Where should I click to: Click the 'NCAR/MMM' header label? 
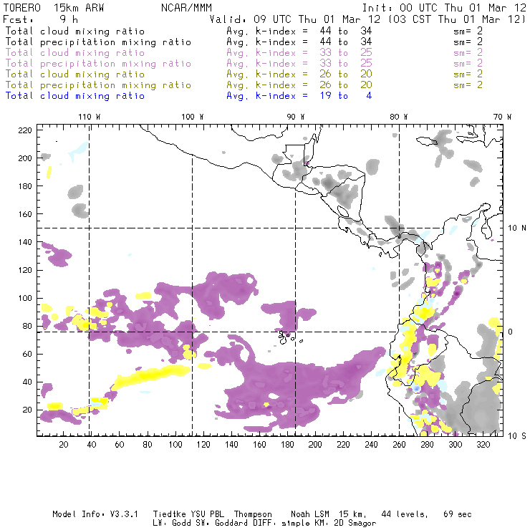click(186, 8)
